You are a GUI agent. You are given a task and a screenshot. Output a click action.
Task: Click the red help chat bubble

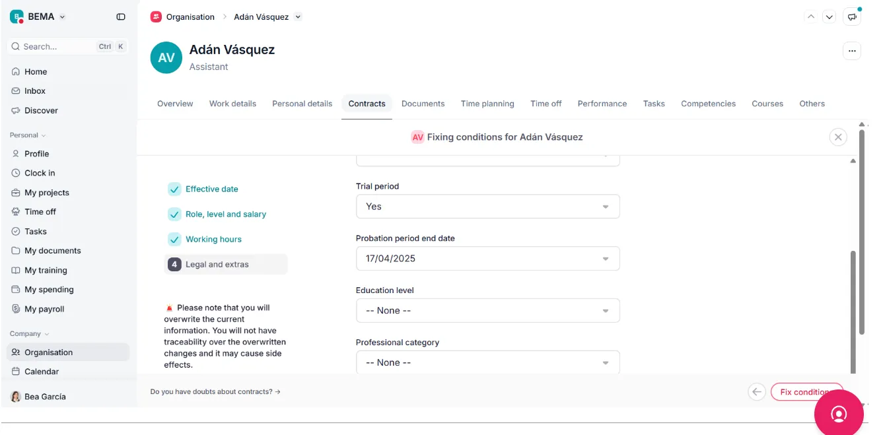[839, 414]
